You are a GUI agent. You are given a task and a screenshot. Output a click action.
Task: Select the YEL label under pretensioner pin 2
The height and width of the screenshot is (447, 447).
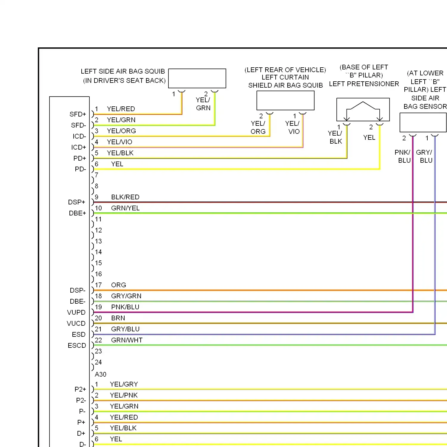tap(369, 137)
